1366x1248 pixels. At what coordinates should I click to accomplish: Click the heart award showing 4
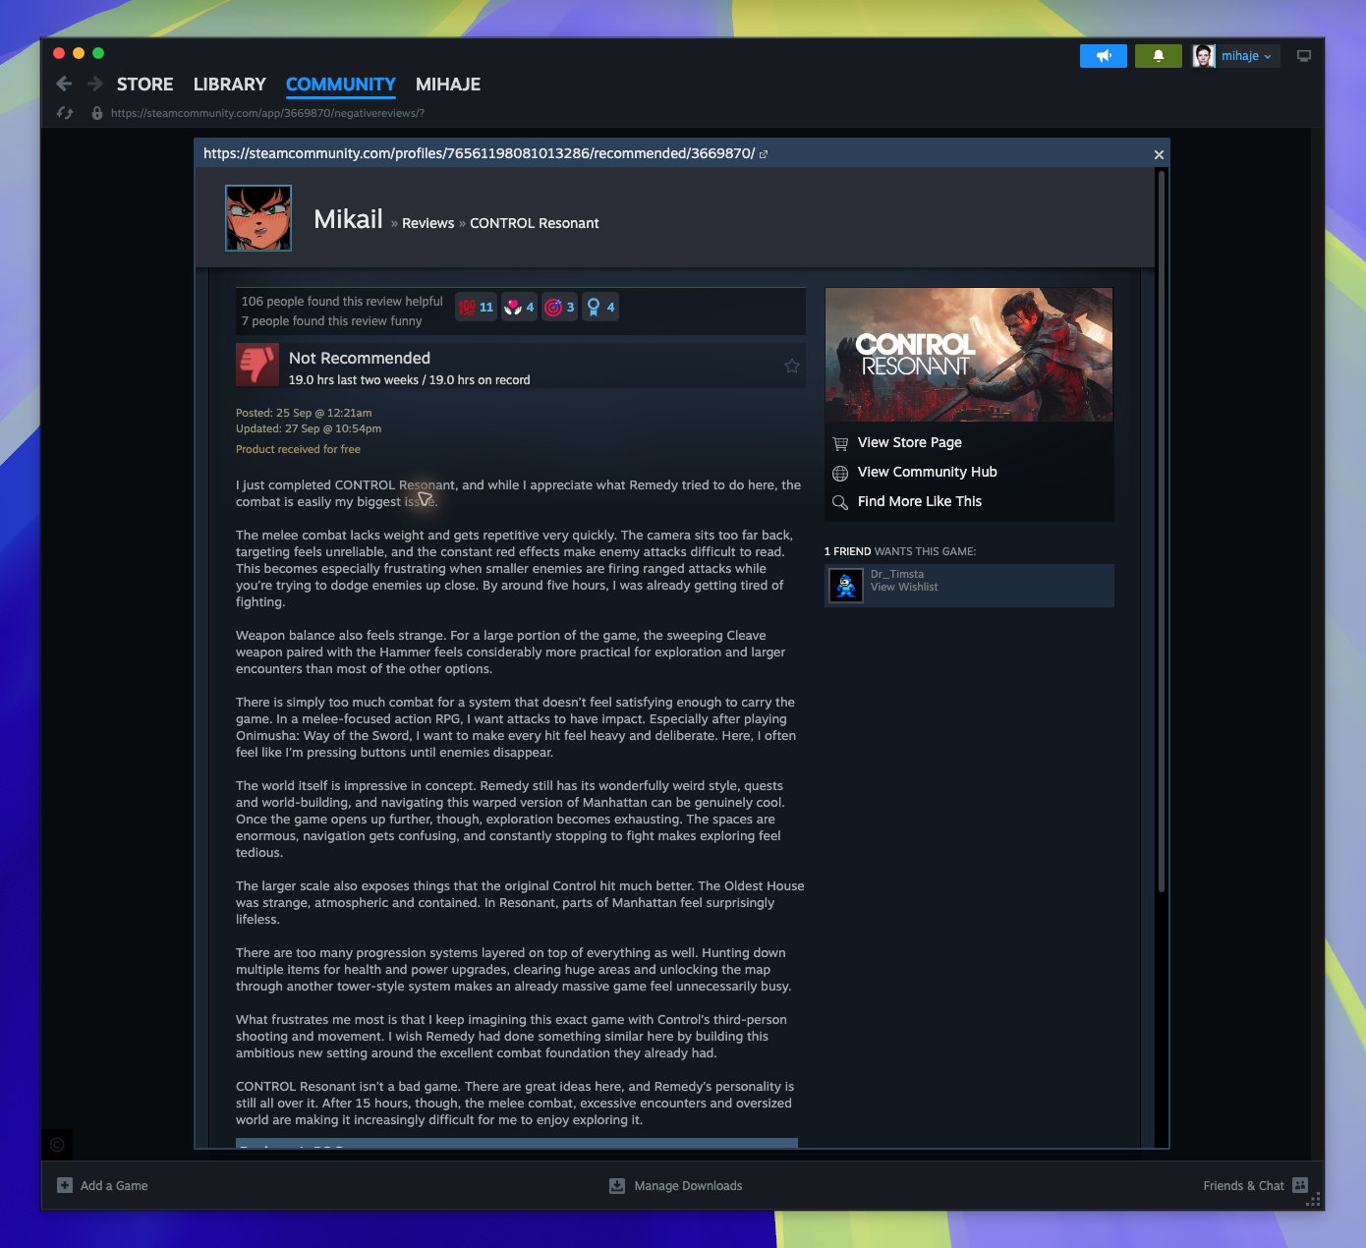[519, 308]
